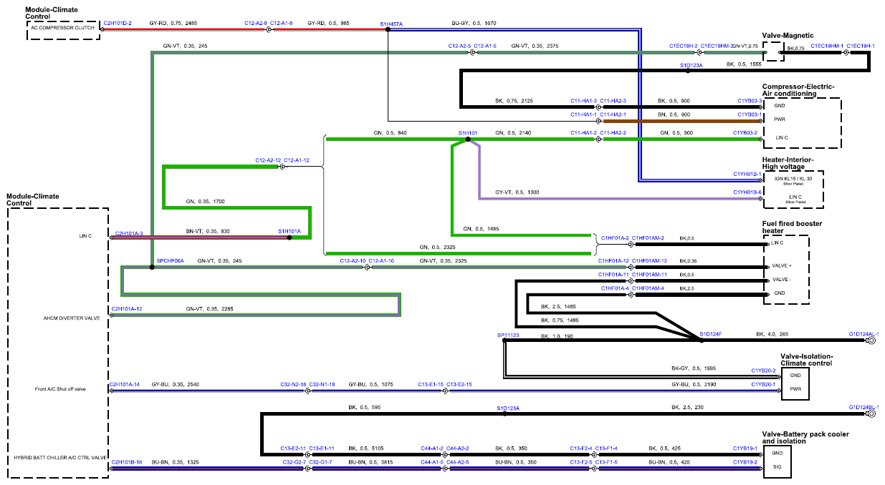This screenshot has height=485, width=885.
Task: Select heater pin C1YH01B-6
Action: point(747,192)
